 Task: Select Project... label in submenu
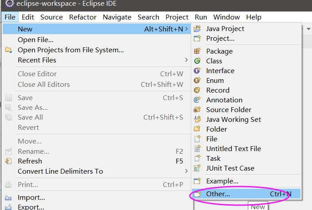[220, 39]
